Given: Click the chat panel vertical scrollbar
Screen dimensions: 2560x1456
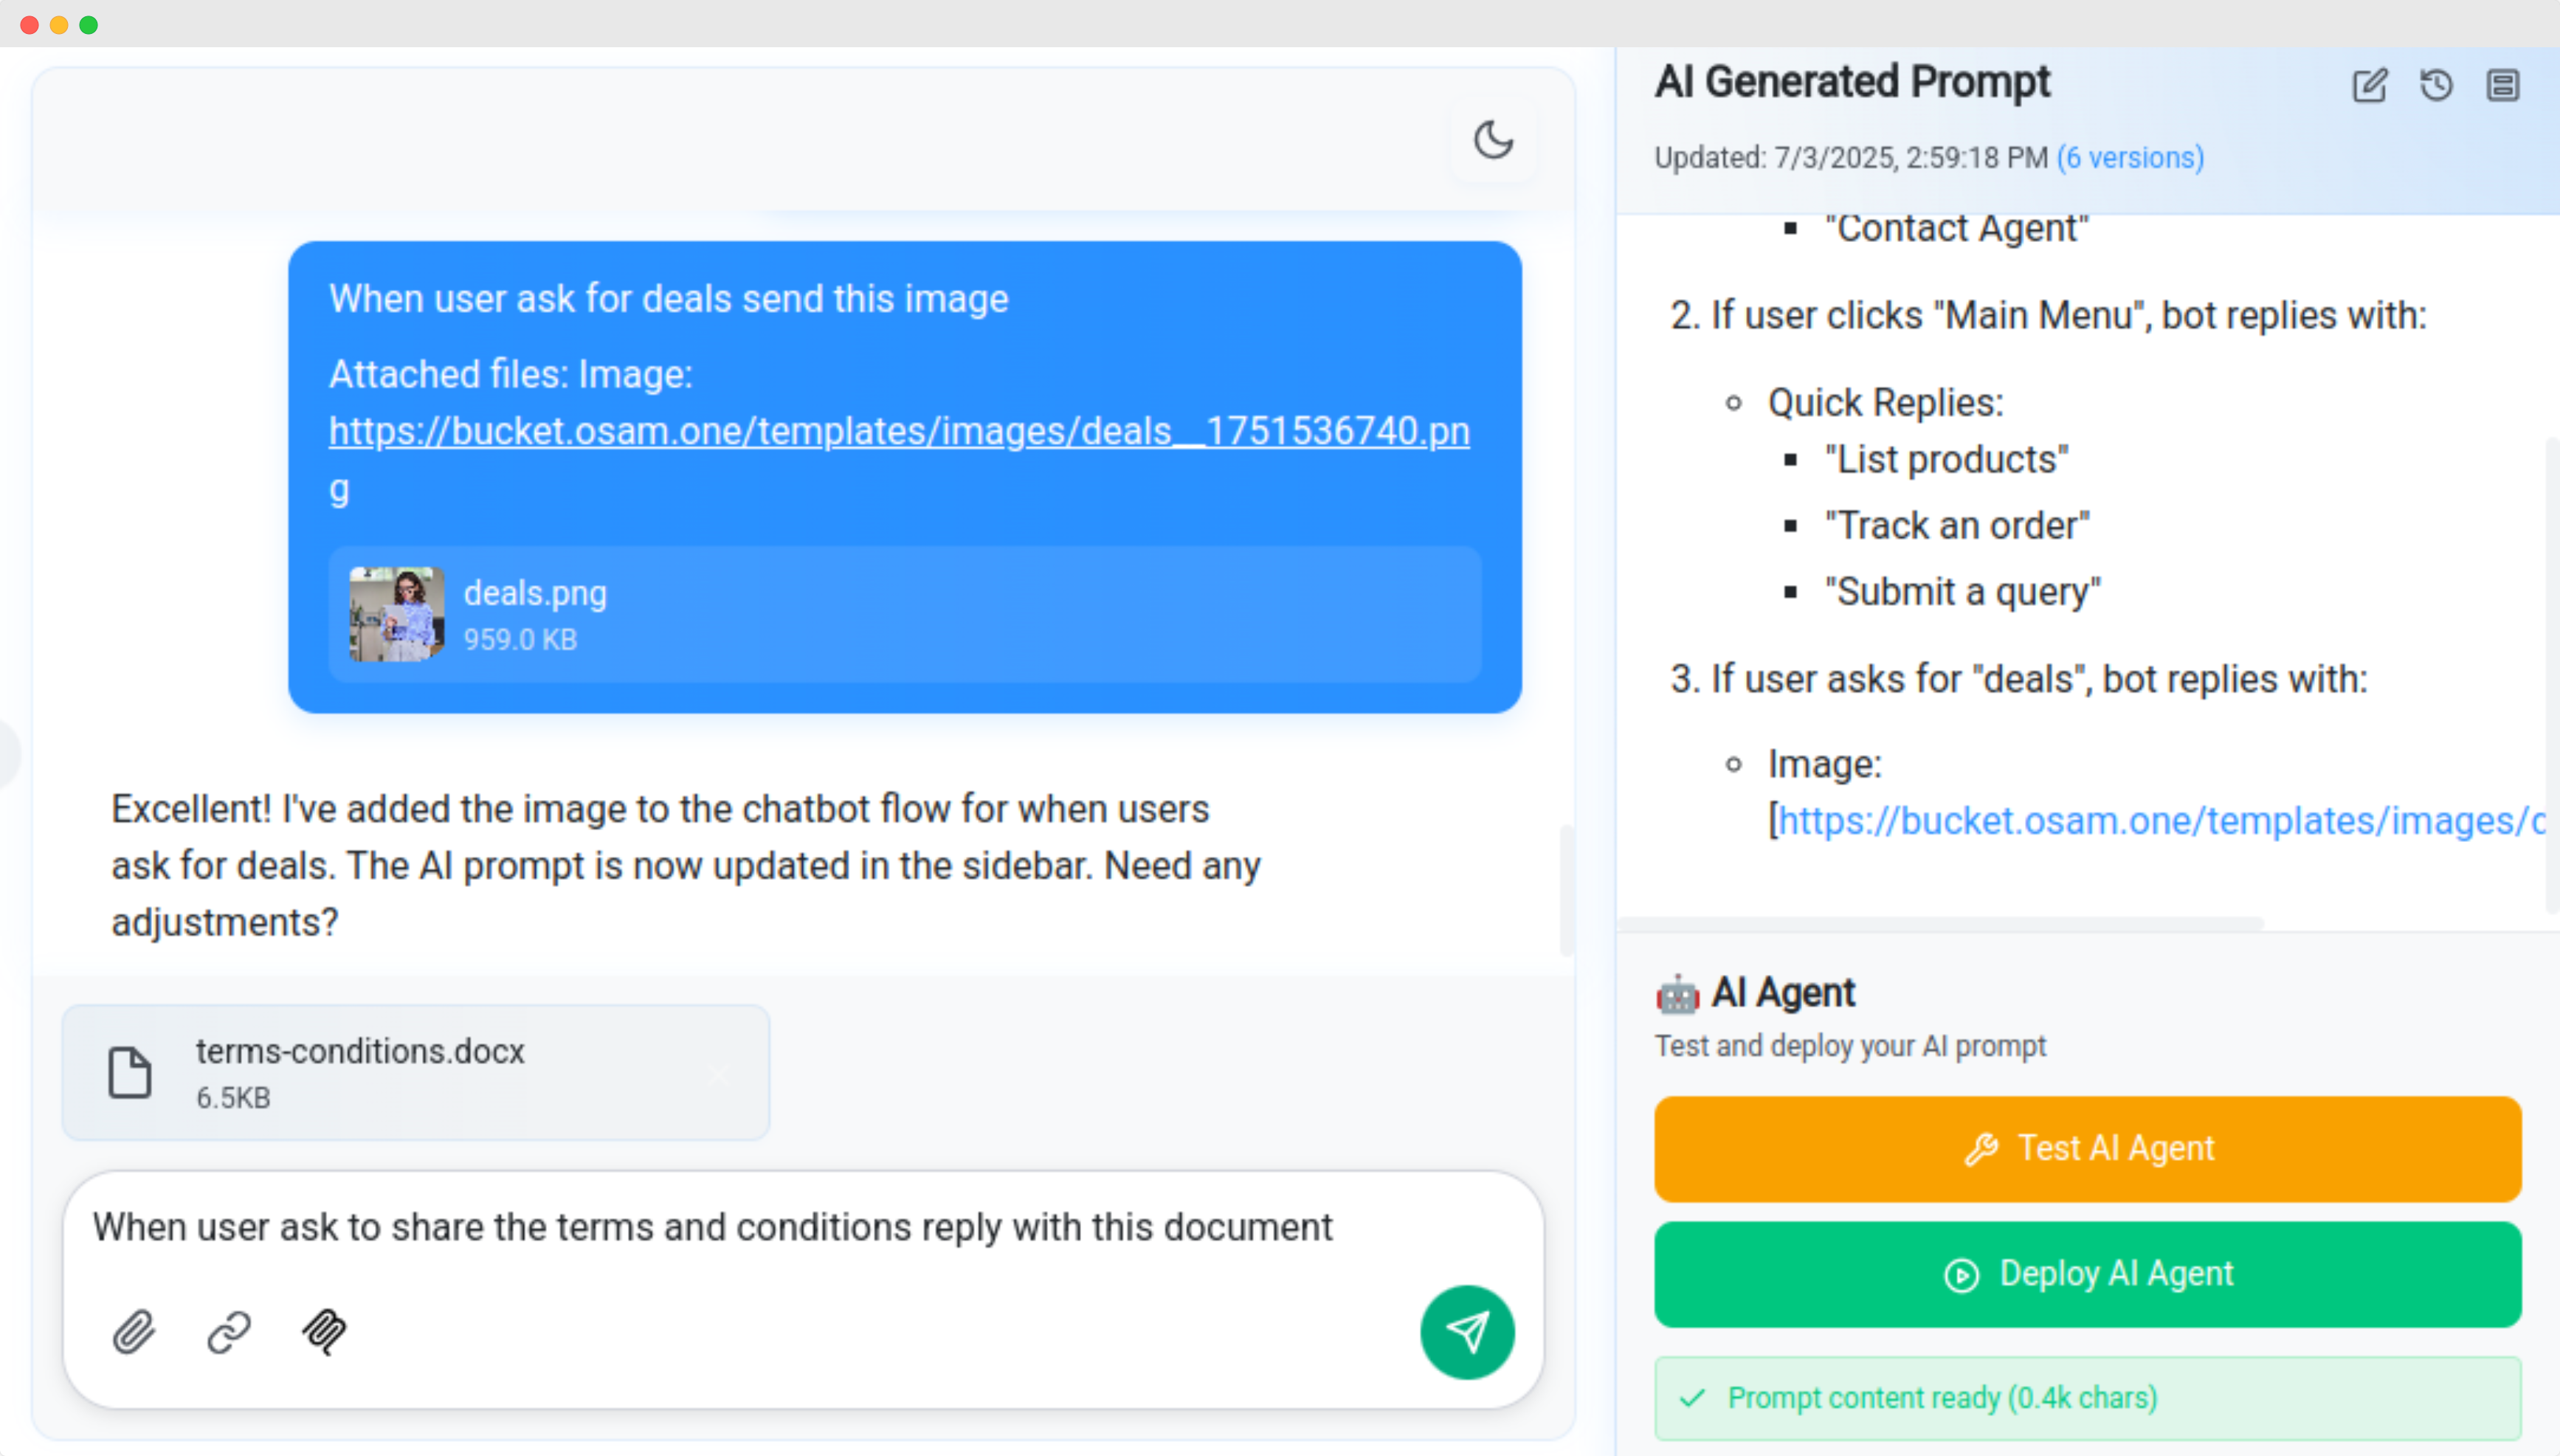Looking at the screenshot, I should click(1566, 890).
